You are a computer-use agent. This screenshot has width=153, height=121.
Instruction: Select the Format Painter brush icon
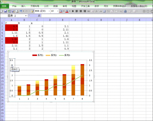point(32,11)
